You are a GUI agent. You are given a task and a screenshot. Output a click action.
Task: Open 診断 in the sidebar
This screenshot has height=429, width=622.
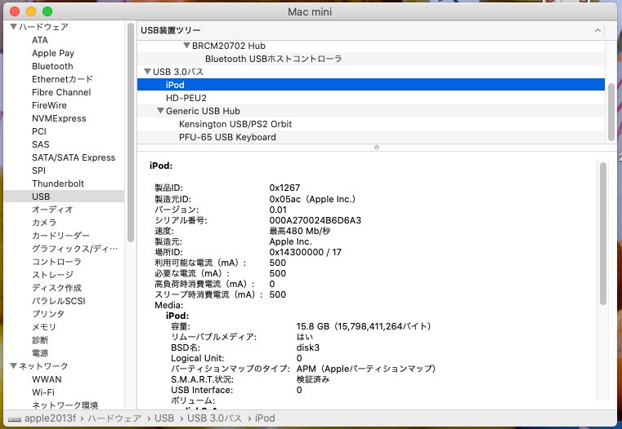(40, 340)
